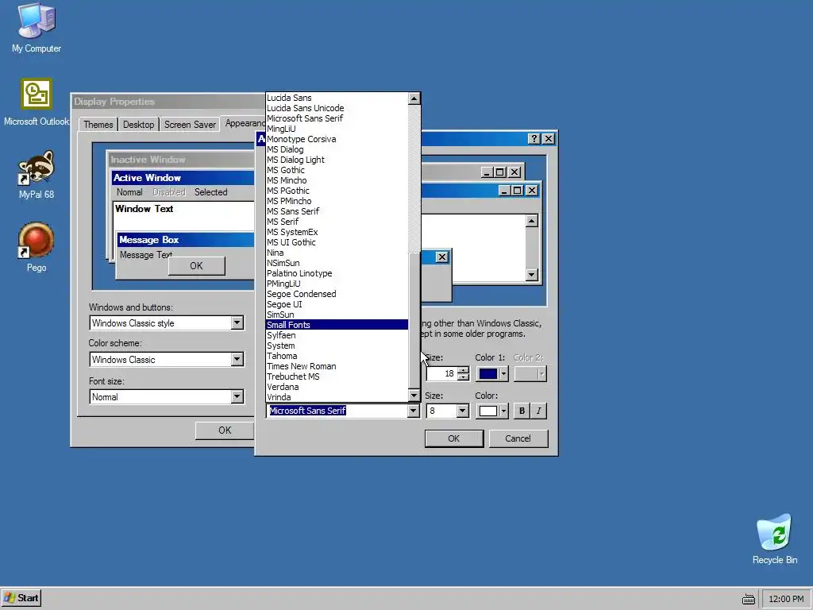The image size is (813, 610).
Task: Click Cancel in Advanced Appearance dialog
Action: pos(518,438)
